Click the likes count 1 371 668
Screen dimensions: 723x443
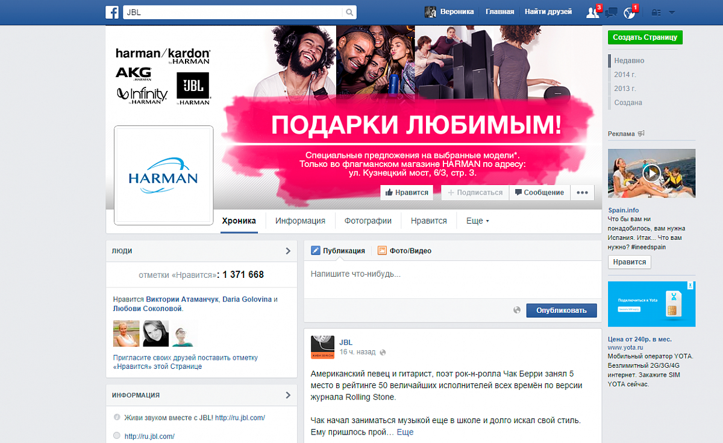(243, 275)
